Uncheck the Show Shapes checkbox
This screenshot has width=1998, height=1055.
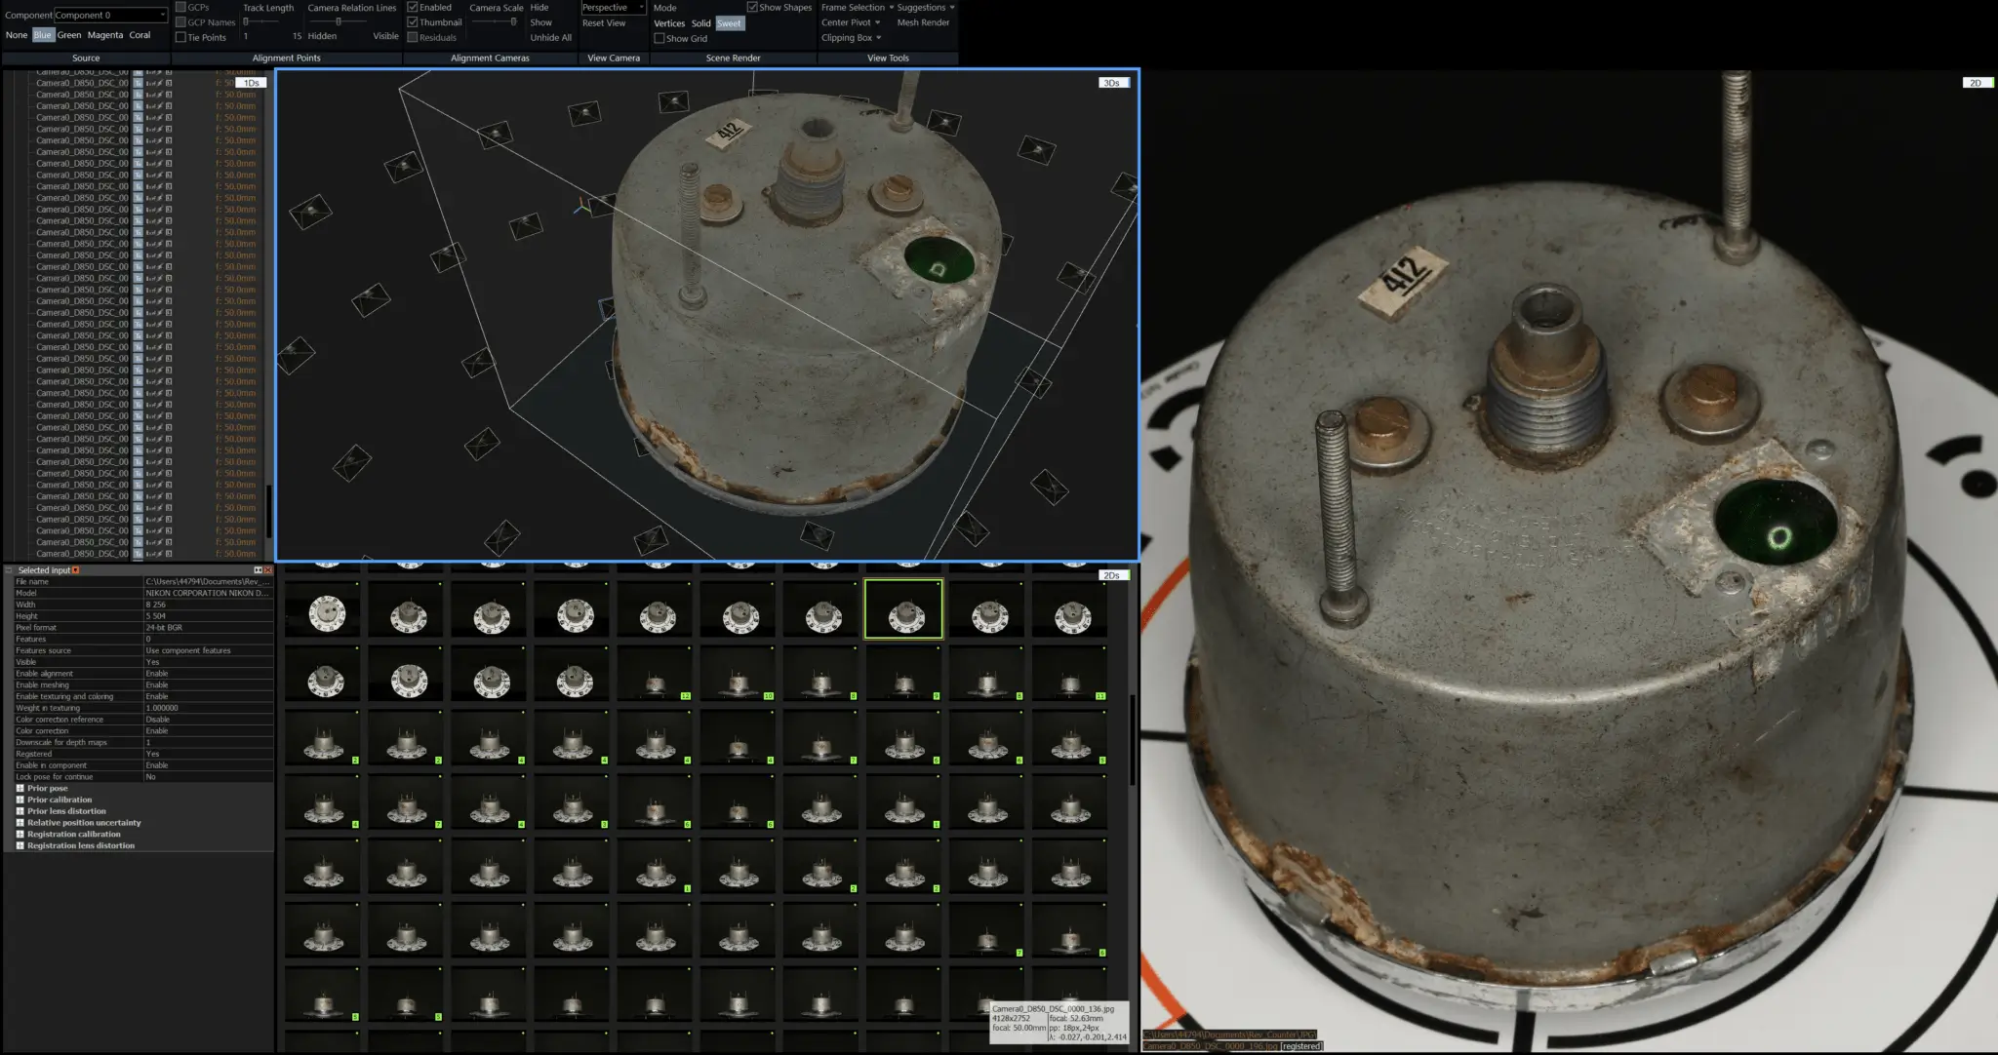coord(752,7)
